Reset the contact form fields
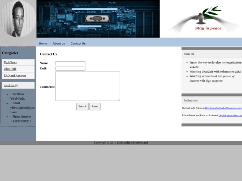 [x=95, y=106]
